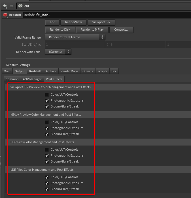Click the Render with Take label
This screenshot has height=198, width=191.
tap(28, 52)
